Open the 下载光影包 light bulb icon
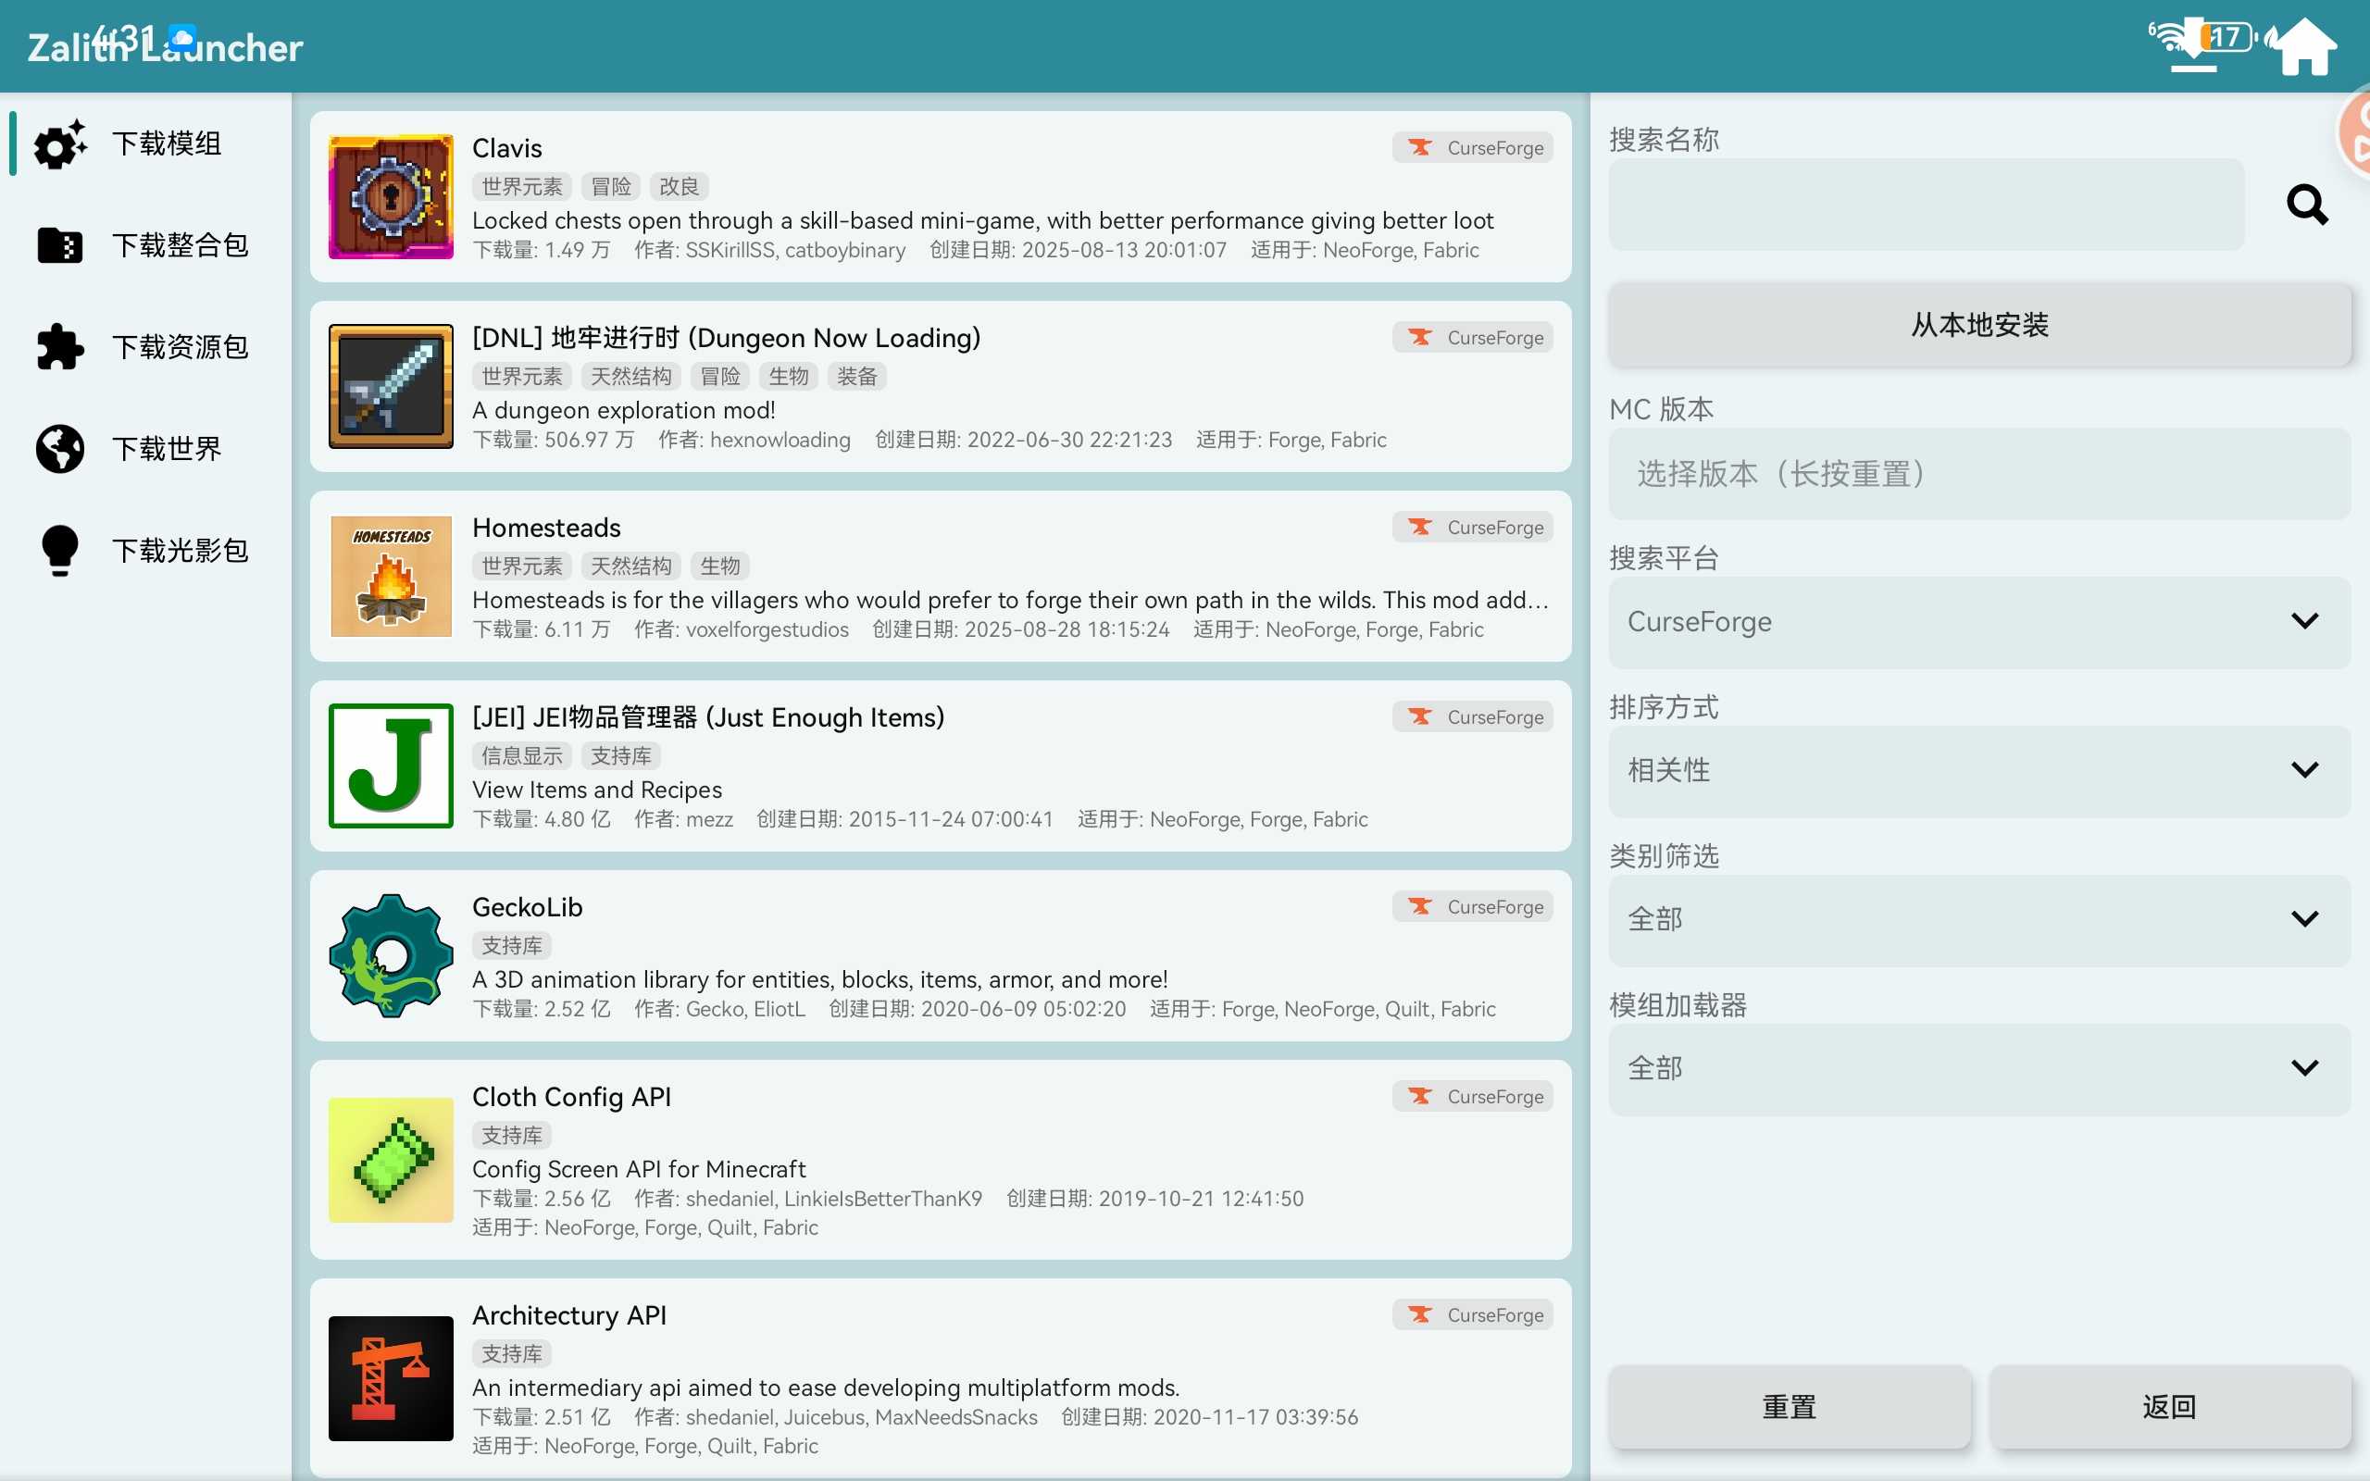Screen dimensions: 2370x1481 60,551
